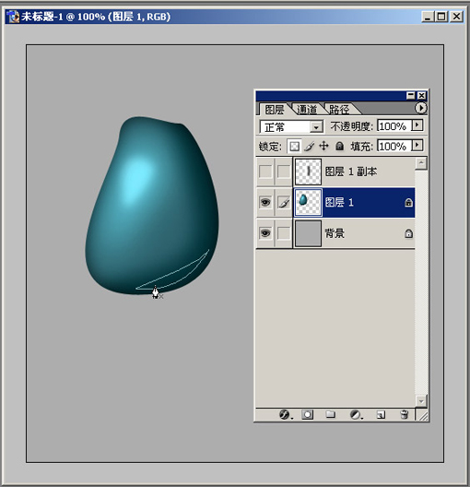The width and height of the screenshot is (470, 487).
Task: Click the palette resize grip corner
Action: point(423,416)
